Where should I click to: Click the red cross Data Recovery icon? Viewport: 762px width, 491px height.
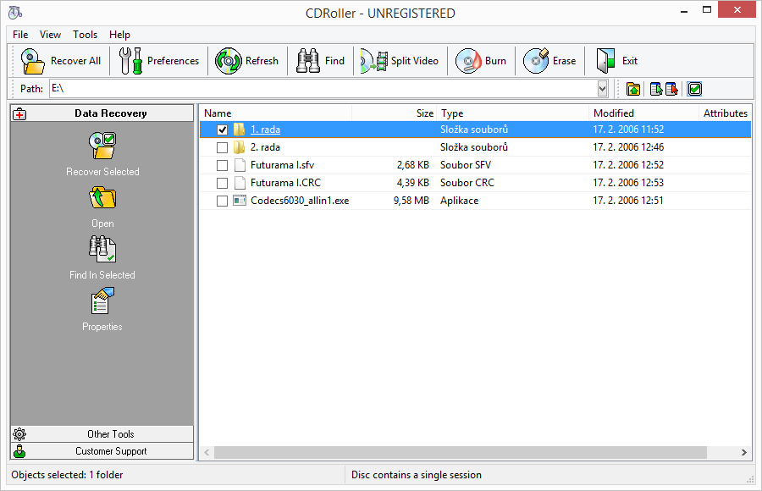click(20, 113)
